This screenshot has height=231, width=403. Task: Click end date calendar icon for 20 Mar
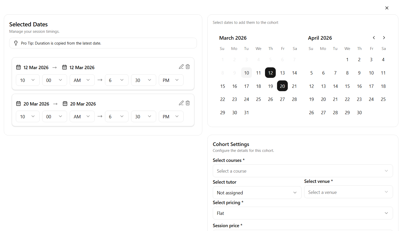[65, 104]
